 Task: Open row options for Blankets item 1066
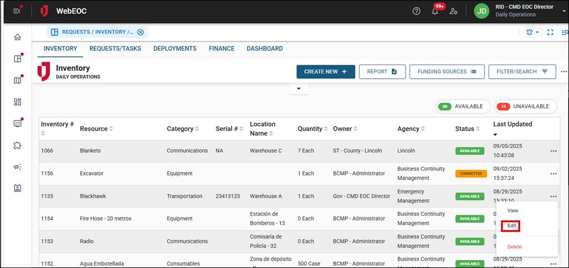[553, 151]
